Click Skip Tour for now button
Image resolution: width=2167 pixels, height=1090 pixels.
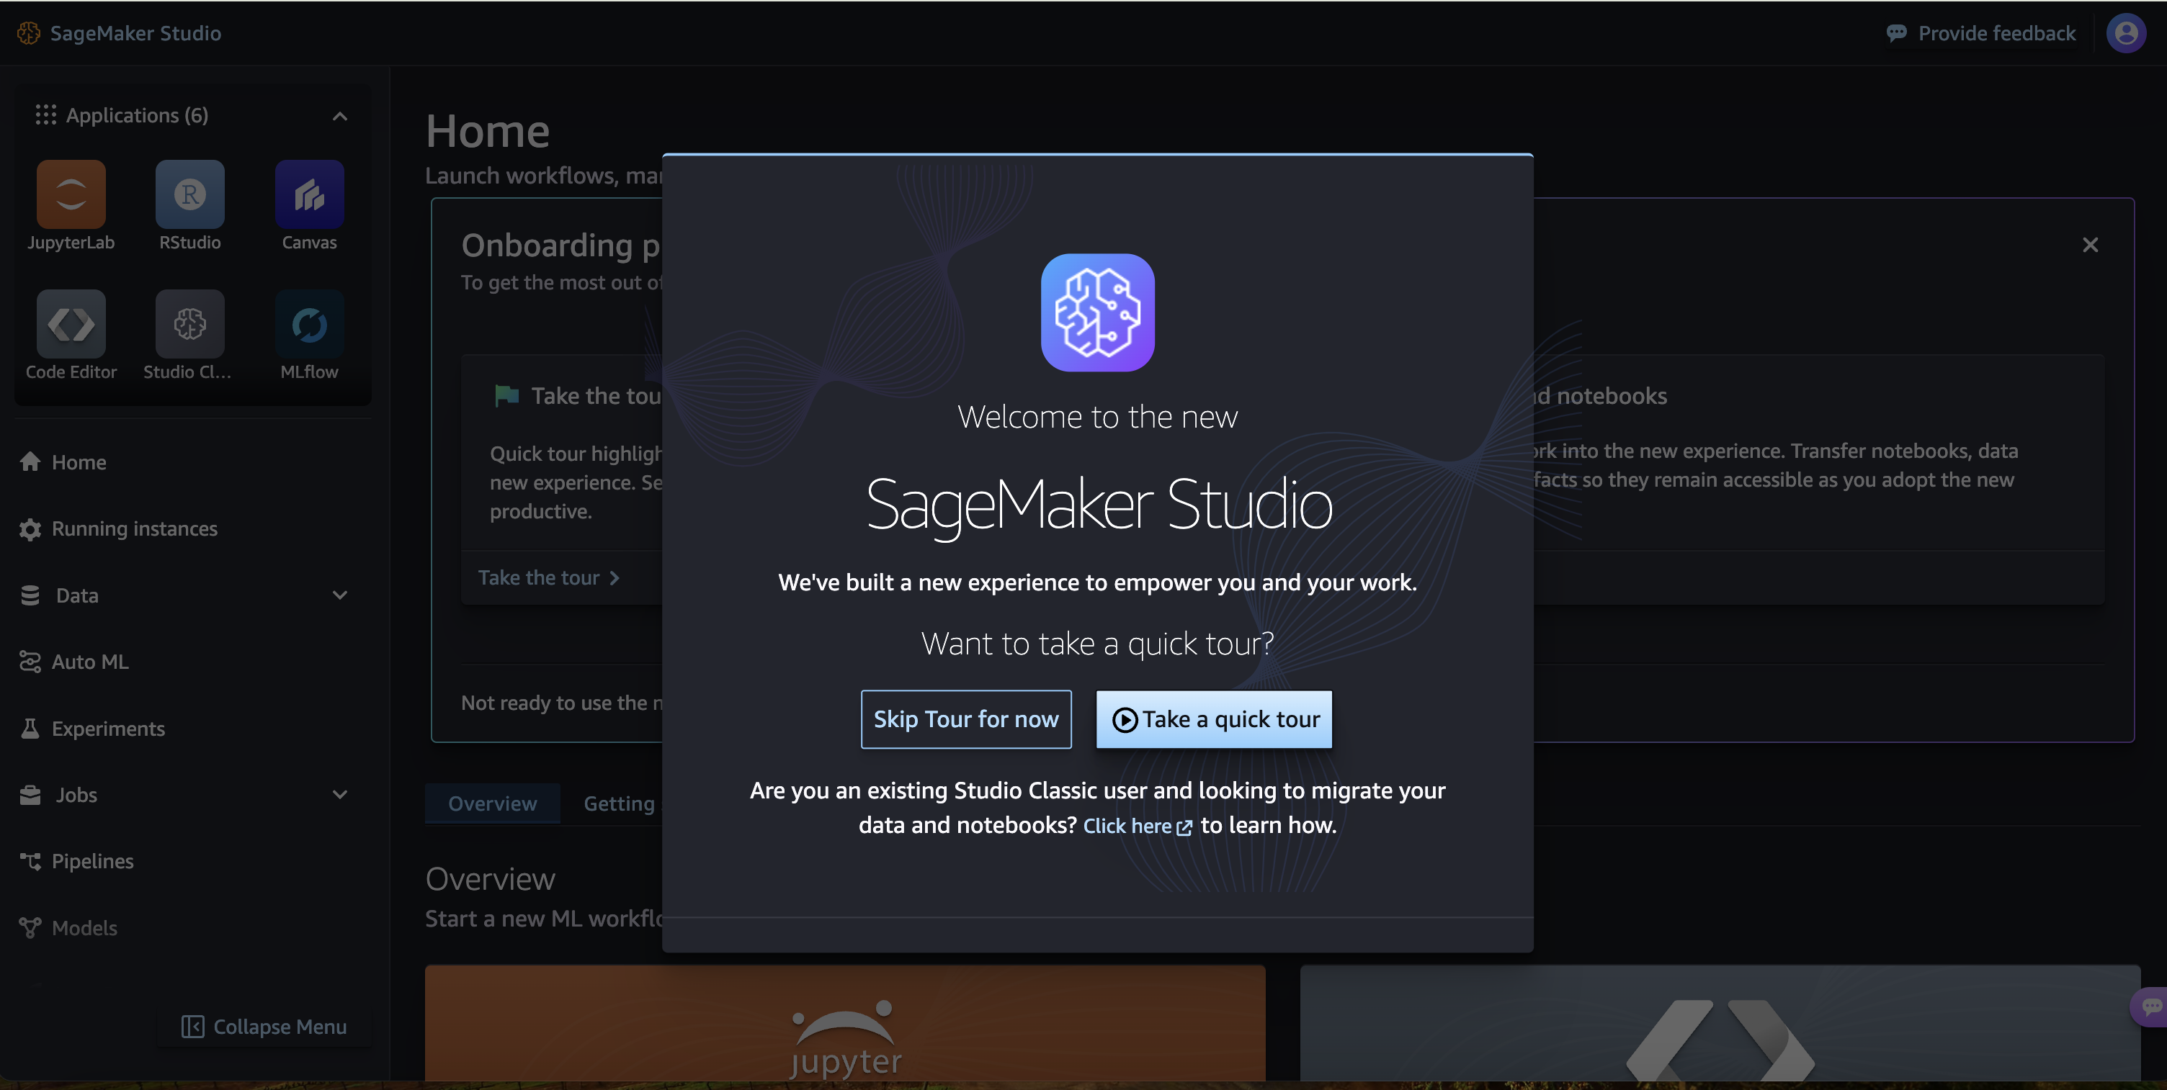(x=966, y=719)
